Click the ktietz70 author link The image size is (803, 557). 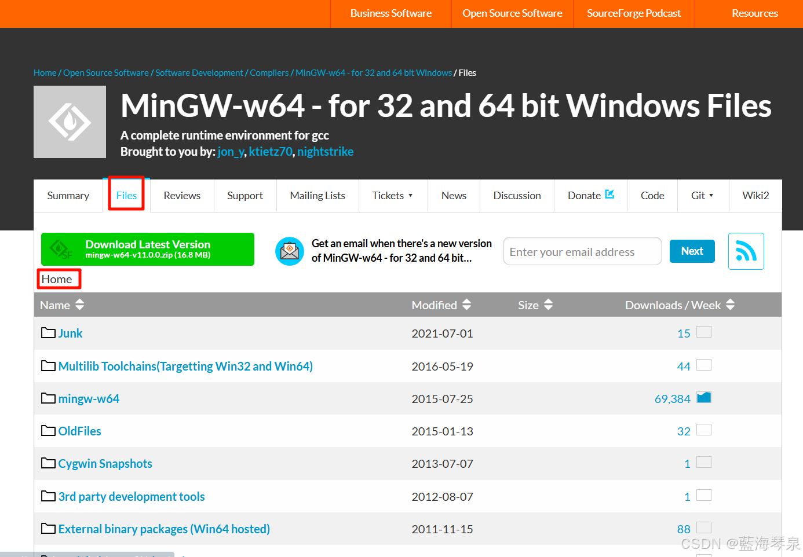pos(271,152)
